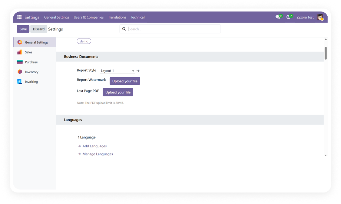Viewport: 341px width, 204px height.
Task: Upload a Report Watermark file
Action: pyautogui.click(x=125, y=81)
